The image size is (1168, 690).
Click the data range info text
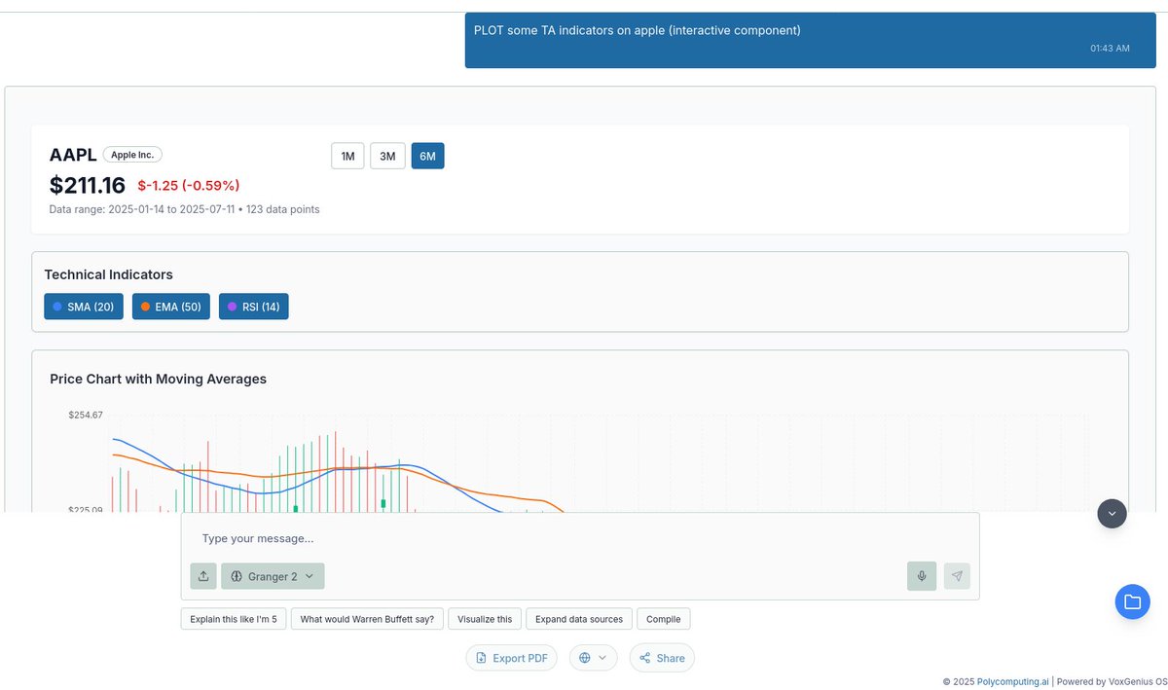click(x=184, y=209)
